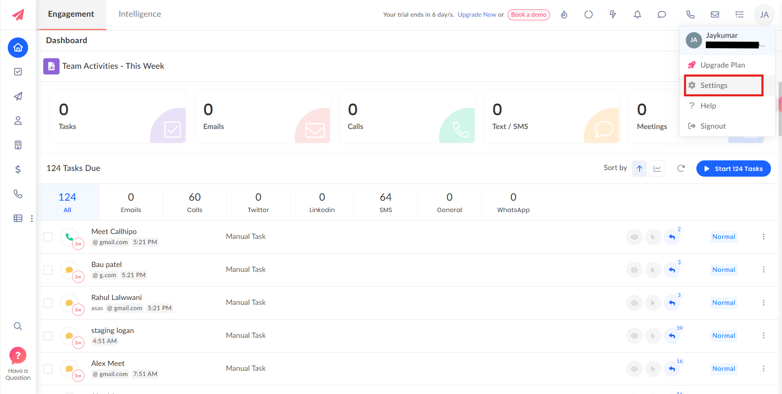Open the Tasks checkbox sidebar icon
The height and width of the screenshot is (394, 782).
[18, 72]
